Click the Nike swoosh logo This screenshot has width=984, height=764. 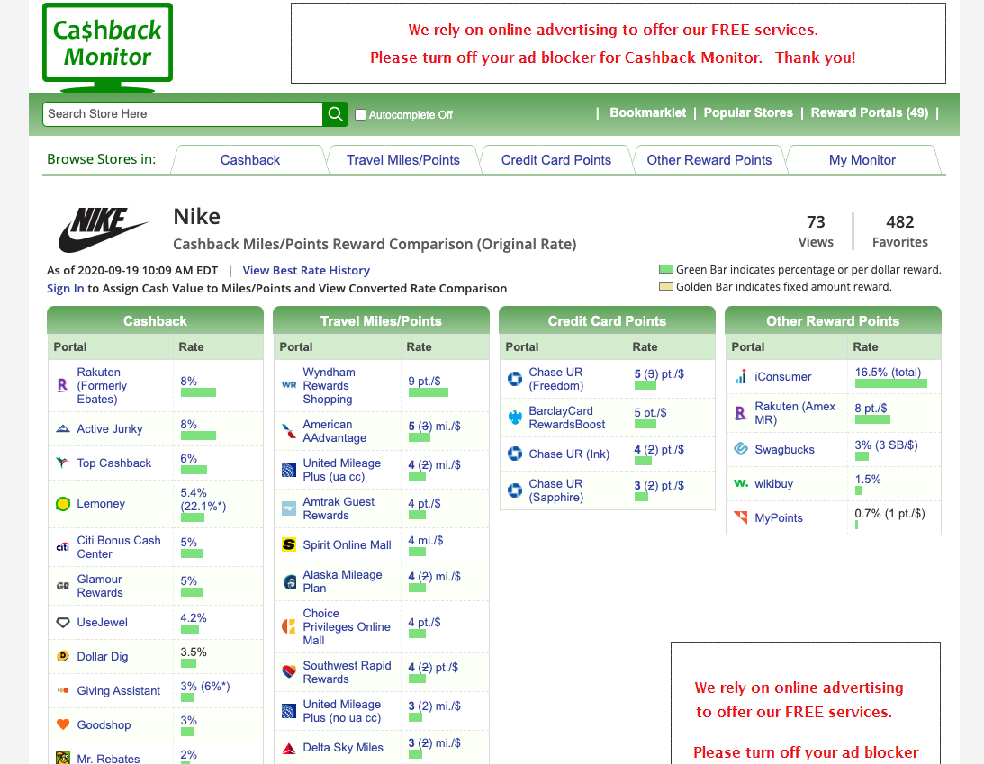(x=104, y=229)
